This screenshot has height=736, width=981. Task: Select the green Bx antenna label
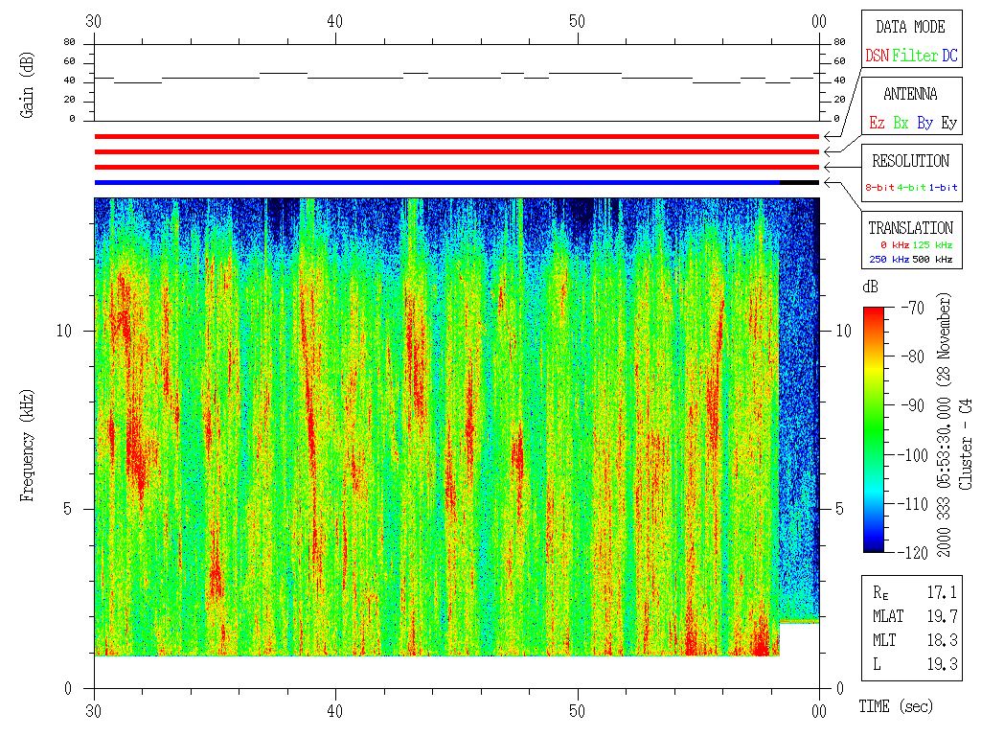[x=901, y=124]
